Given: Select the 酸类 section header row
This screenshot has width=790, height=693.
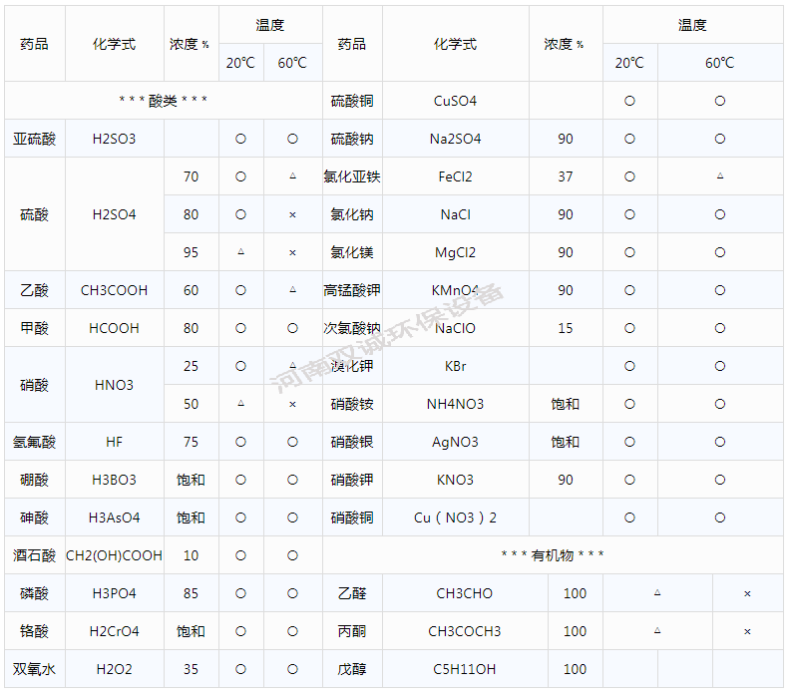Looking at the screenshot, I should (164, 102).
